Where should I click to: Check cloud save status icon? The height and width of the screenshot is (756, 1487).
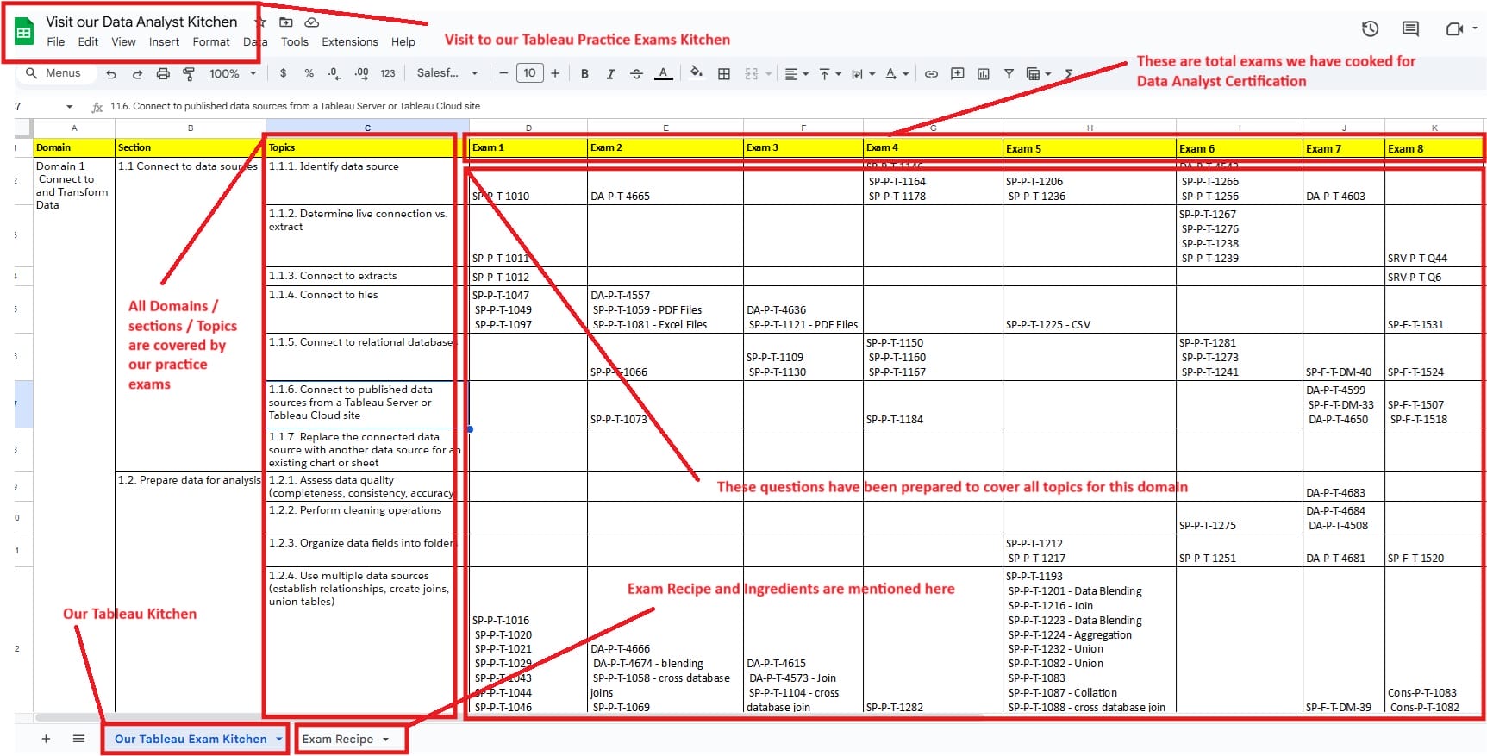point(312,22)
